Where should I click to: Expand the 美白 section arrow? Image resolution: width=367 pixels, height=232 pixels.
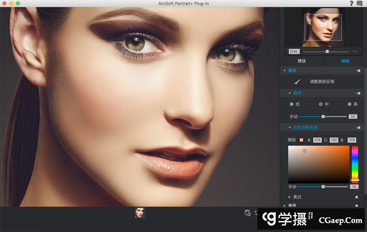tap(289, 197)
